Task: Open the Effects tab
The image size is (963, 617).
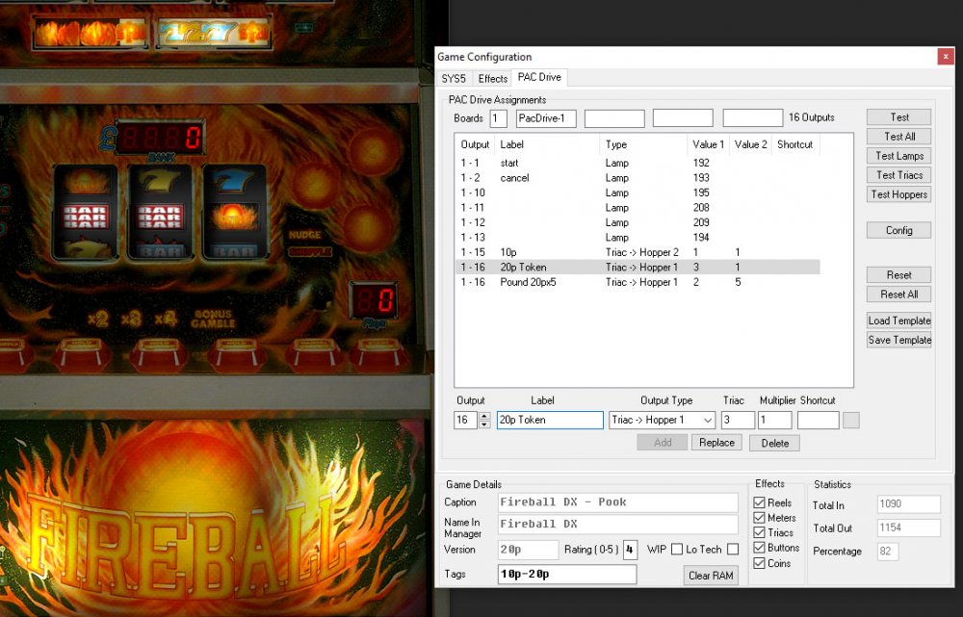Action: point(492,79)
